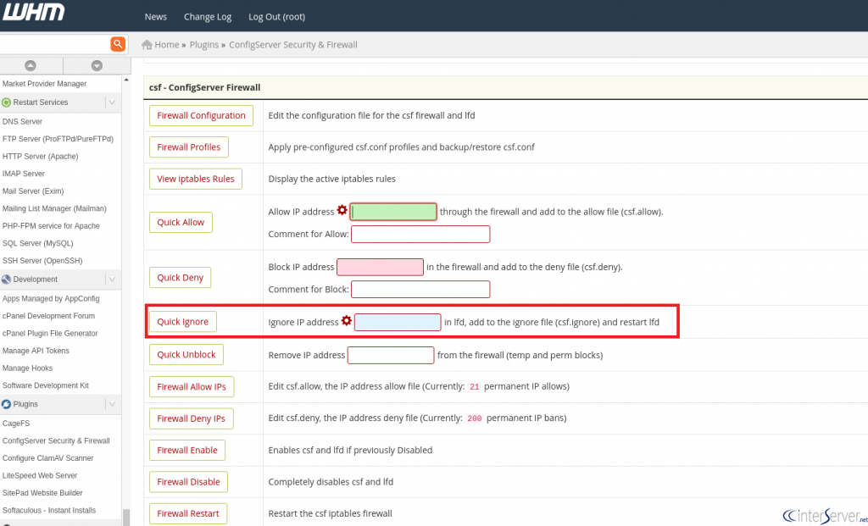The width and height of the screenshot is (868, 526).
Task: Click the View iptables Rules button
Action: [x=196, y=179]
